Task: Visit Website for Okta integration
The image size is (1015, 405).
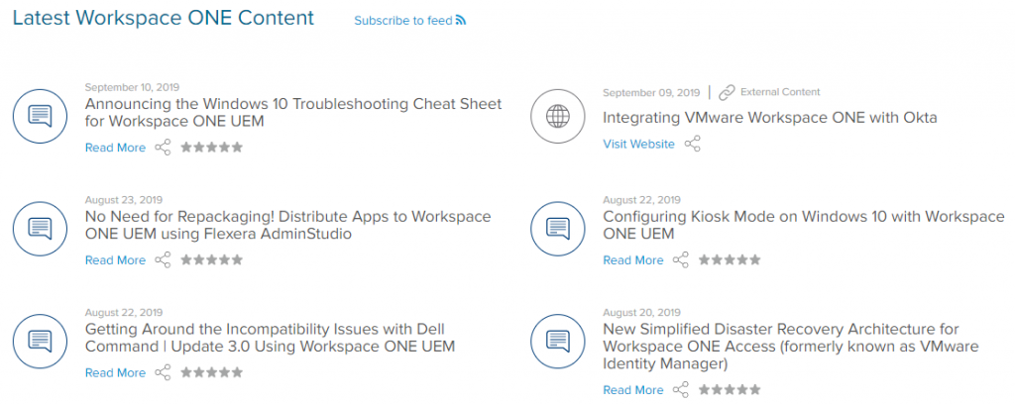Action: tap(639, 144)
